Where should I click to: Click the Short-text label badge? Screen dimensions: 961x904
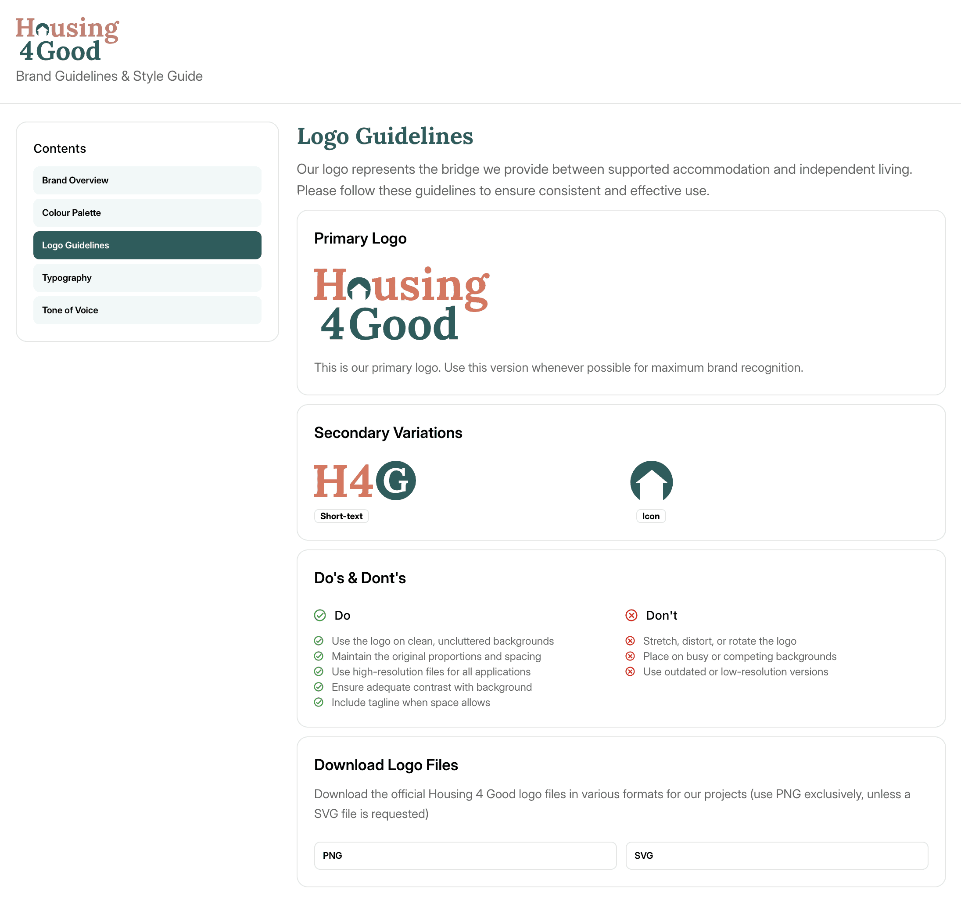[341, 516]
